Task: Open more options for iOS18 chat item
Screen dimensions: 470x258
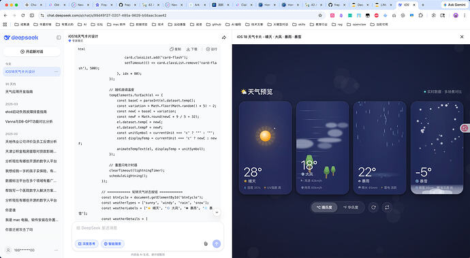Action: (x=56, y=71)
